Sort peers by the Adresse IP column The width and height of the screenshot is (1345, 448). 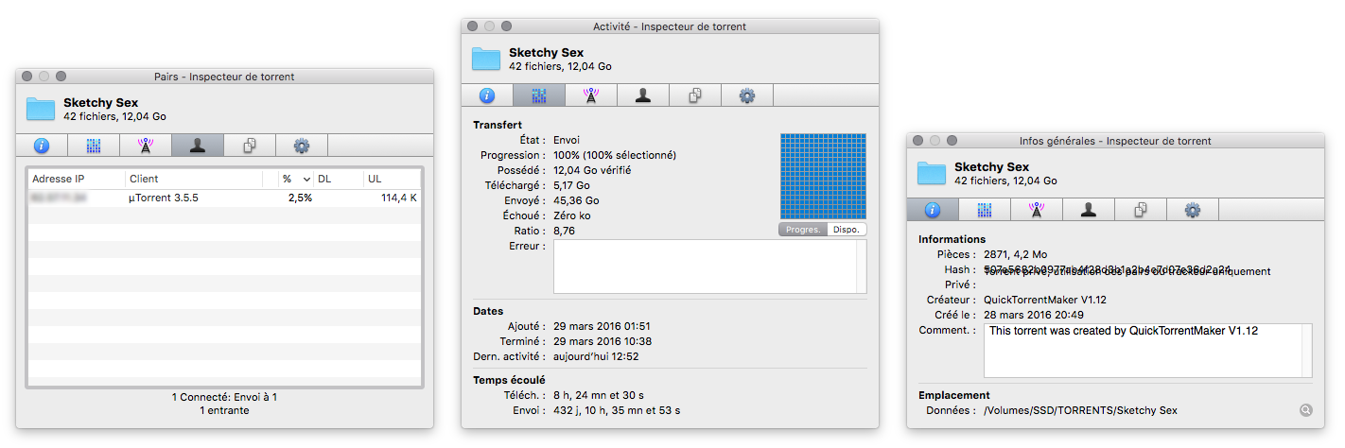point(76,179)
